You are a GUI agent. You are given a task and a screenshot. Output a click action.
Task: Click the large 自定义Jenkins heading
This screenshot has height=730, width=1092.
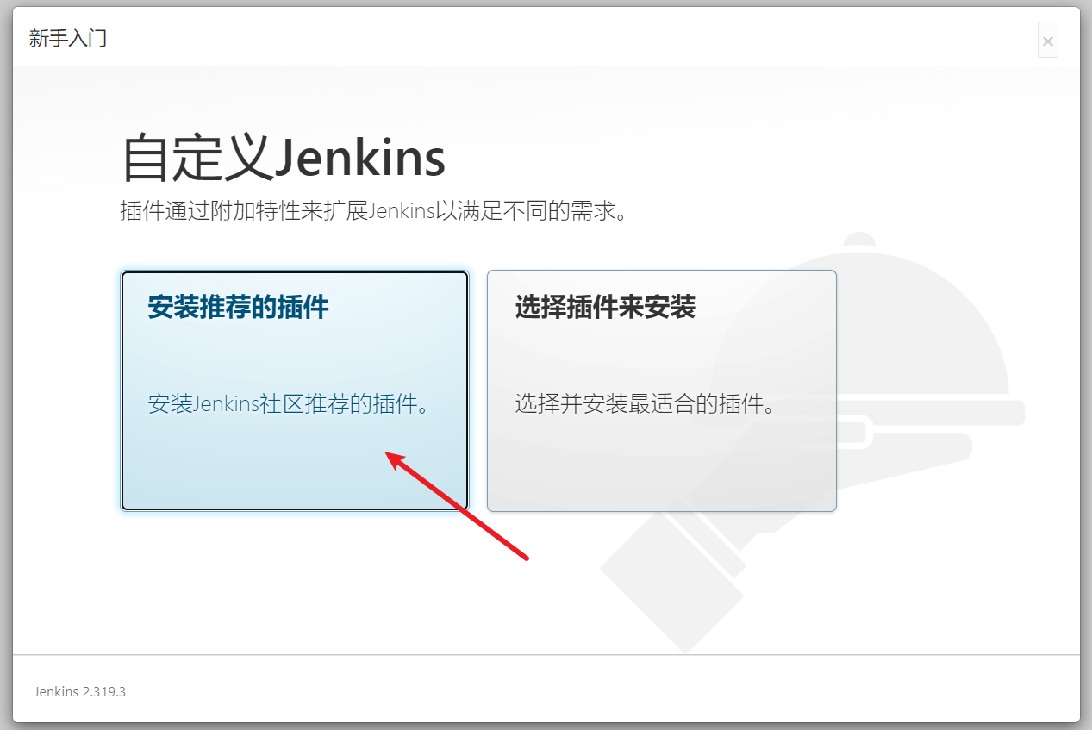click(284, 159)
